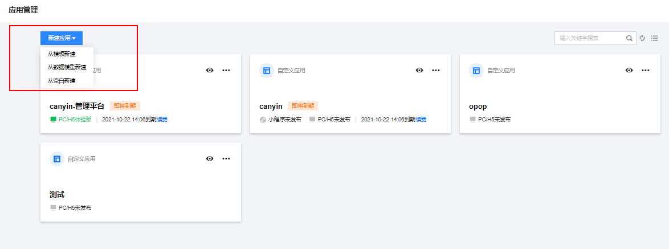Preview canyin app with eye icon
The width and height of the screenshot is (669, 249).
tap(419, 70)
